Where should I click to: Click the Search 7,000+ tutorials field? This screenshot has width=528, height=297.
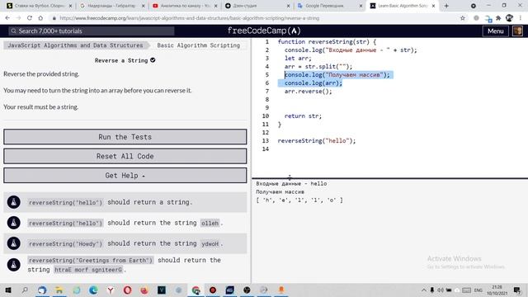coord(92,31)
